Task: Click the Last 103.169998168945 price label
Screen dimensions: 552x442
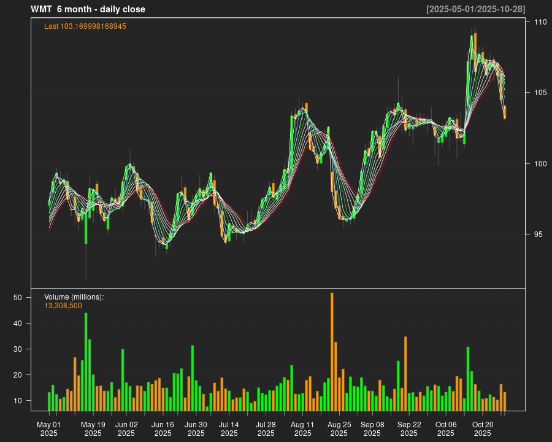Action: pos(85,26)
